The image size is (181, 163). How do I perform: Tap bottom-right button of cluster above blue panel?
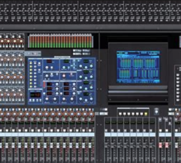pyautogui.click(x=86, y=54)
